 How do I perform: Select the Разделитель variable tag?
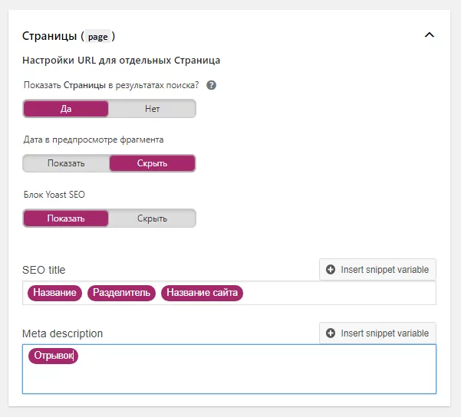tap(121, 293)
